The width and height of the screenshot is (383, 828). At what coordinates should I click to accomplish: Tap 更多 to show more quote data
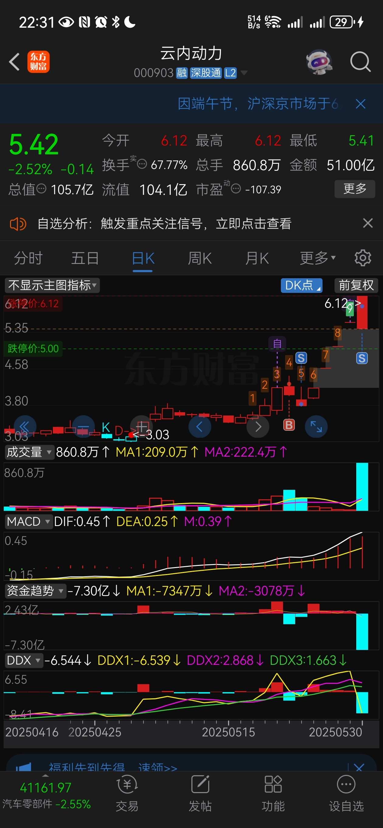tap(354, 189)
